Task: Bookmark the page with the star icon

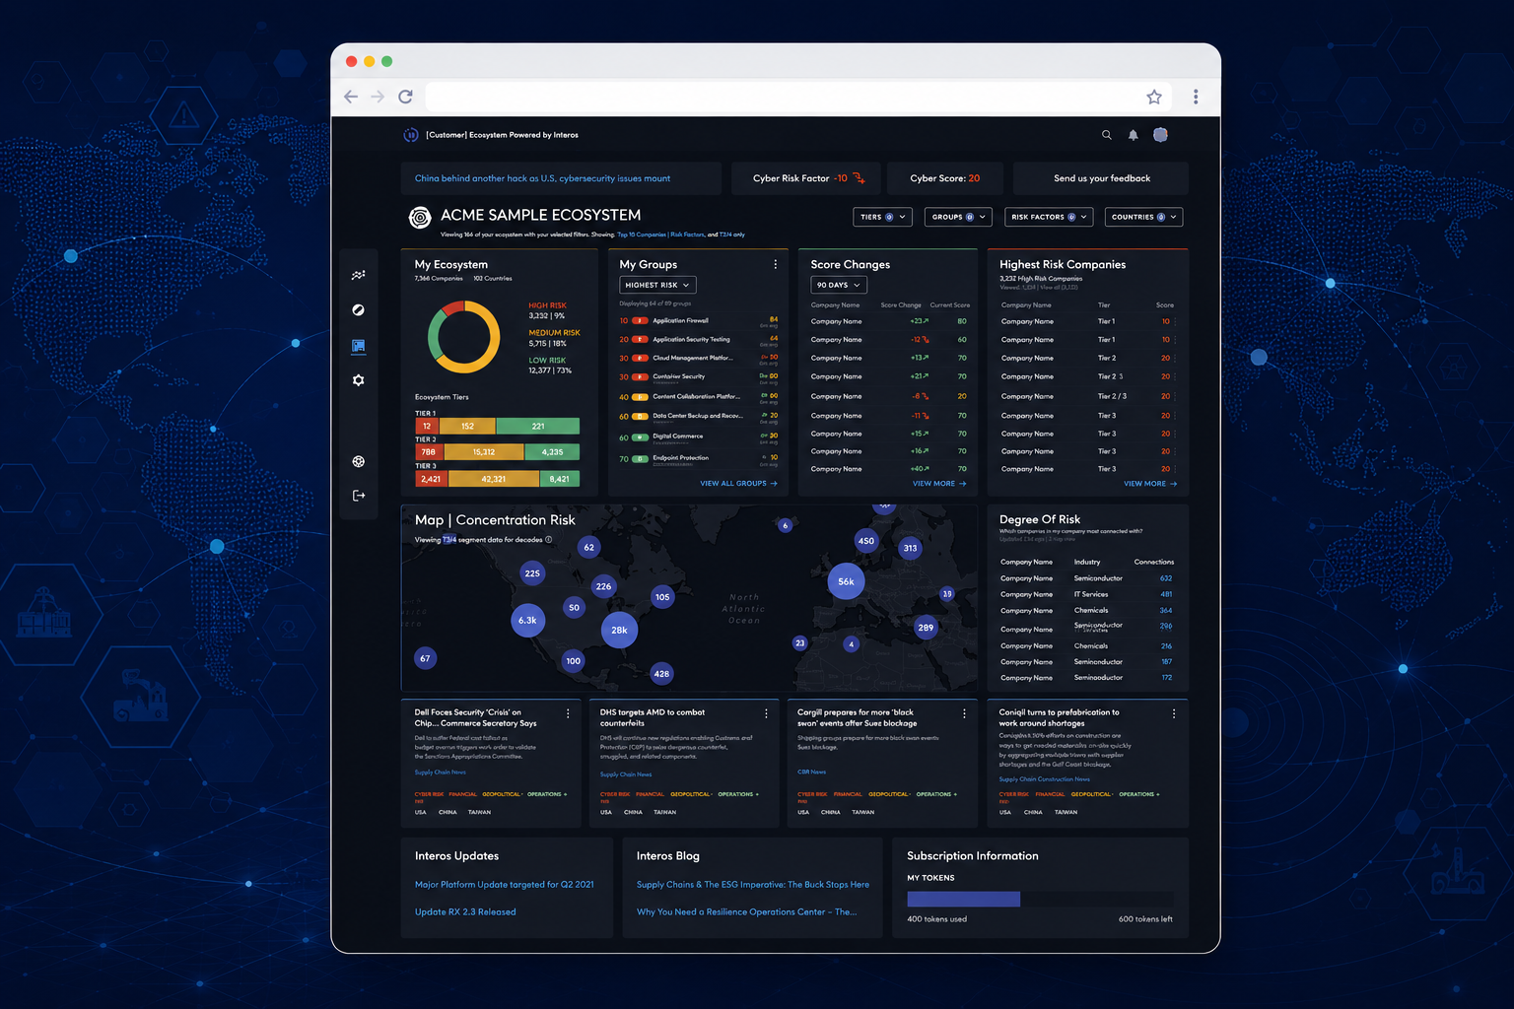Action: click(1154, 97)
